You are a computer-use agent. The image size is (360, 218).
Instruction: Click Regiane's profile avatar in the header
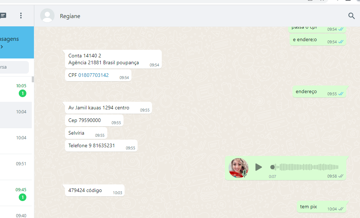pos(47,16)
